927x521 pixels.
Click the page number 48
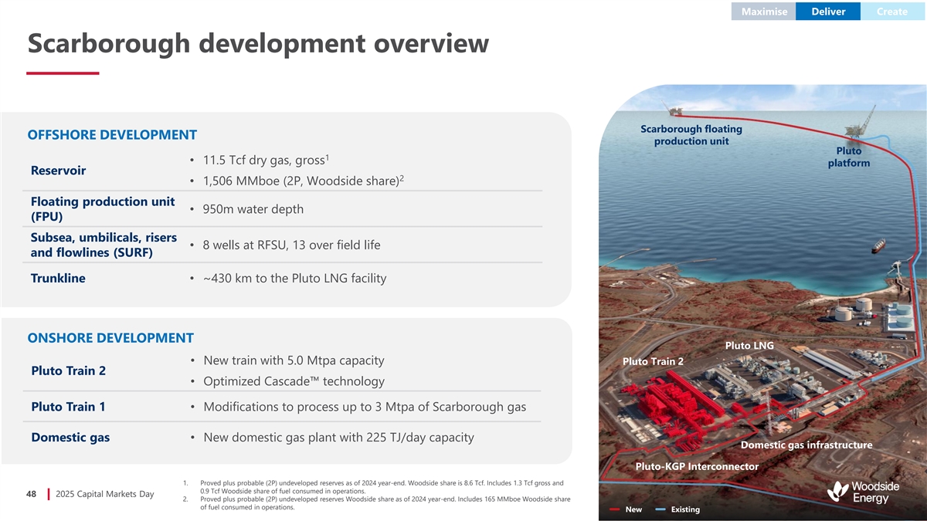click(x=32, y=494)
